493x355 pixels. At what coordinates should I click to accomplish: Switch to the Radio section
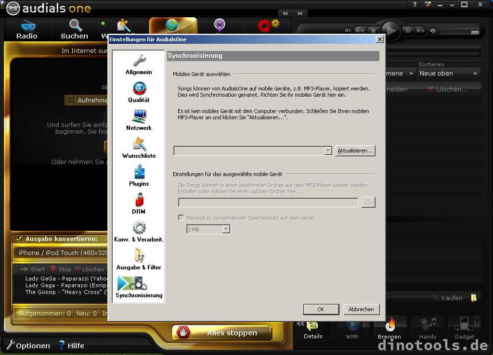tap(27, 30)
